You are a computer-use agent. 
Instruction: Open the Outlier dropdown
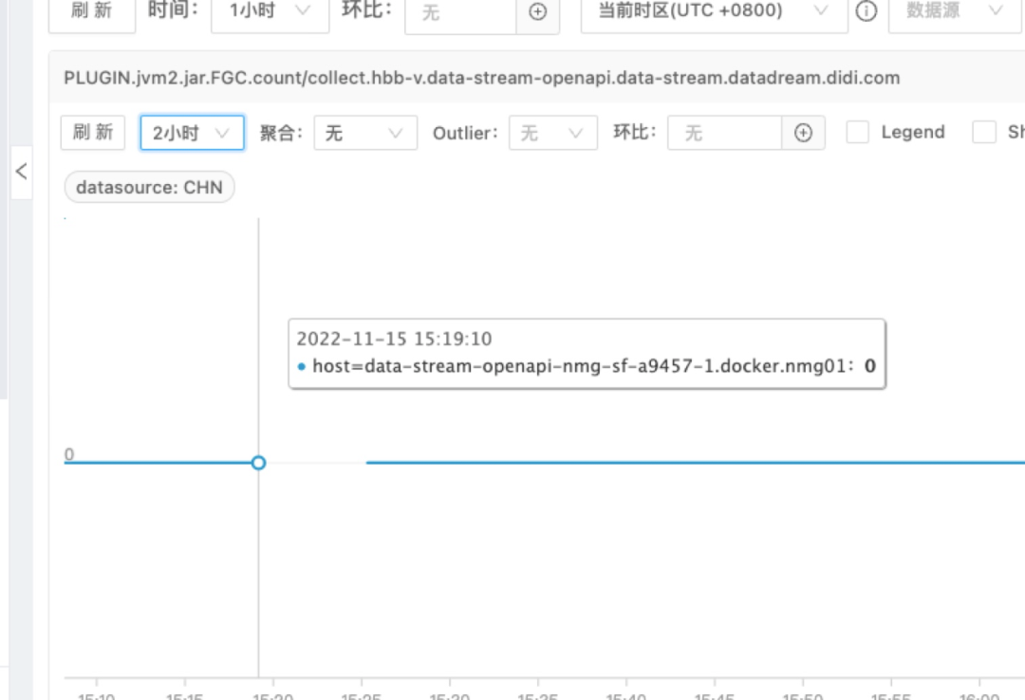(553, 133)
